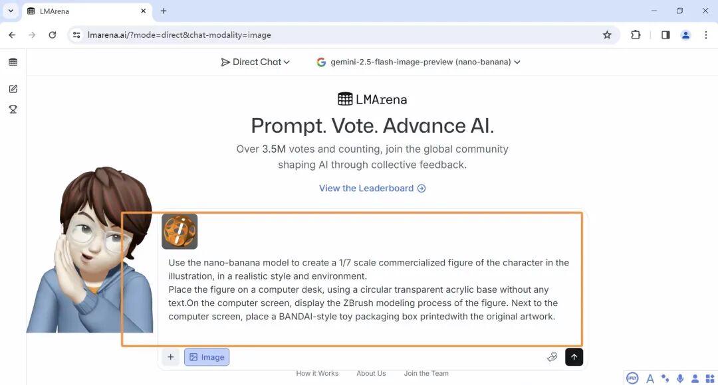The height and width of the screenshot is (385, 718).
Task: Focus the prompt text input area
Action: point(369,289)
